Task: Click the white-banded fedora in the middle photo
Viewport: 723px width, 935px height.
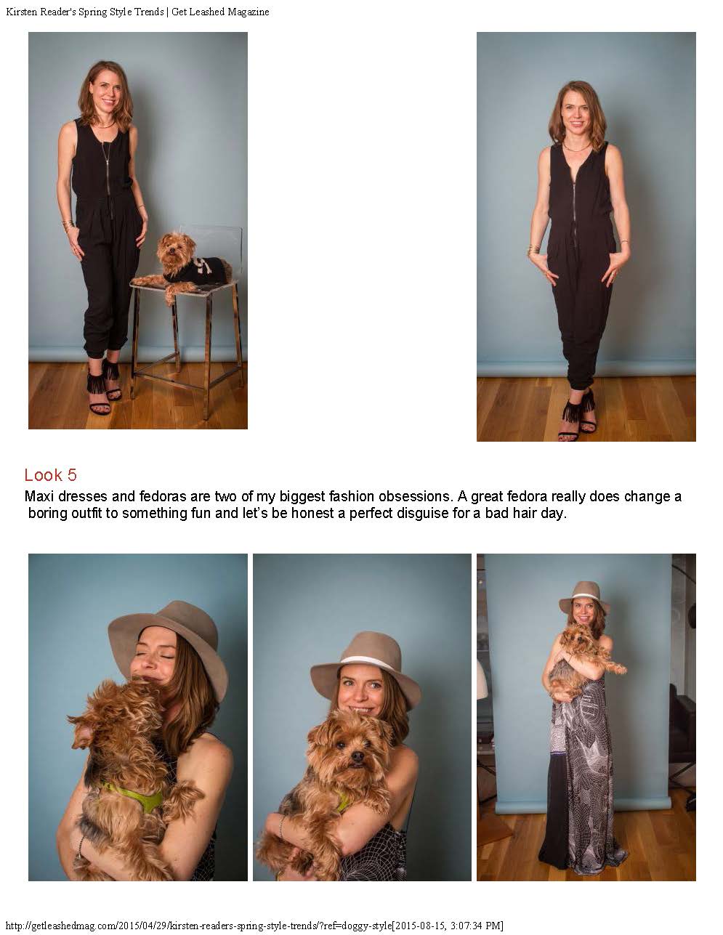Action: click(x=365, y=668)
